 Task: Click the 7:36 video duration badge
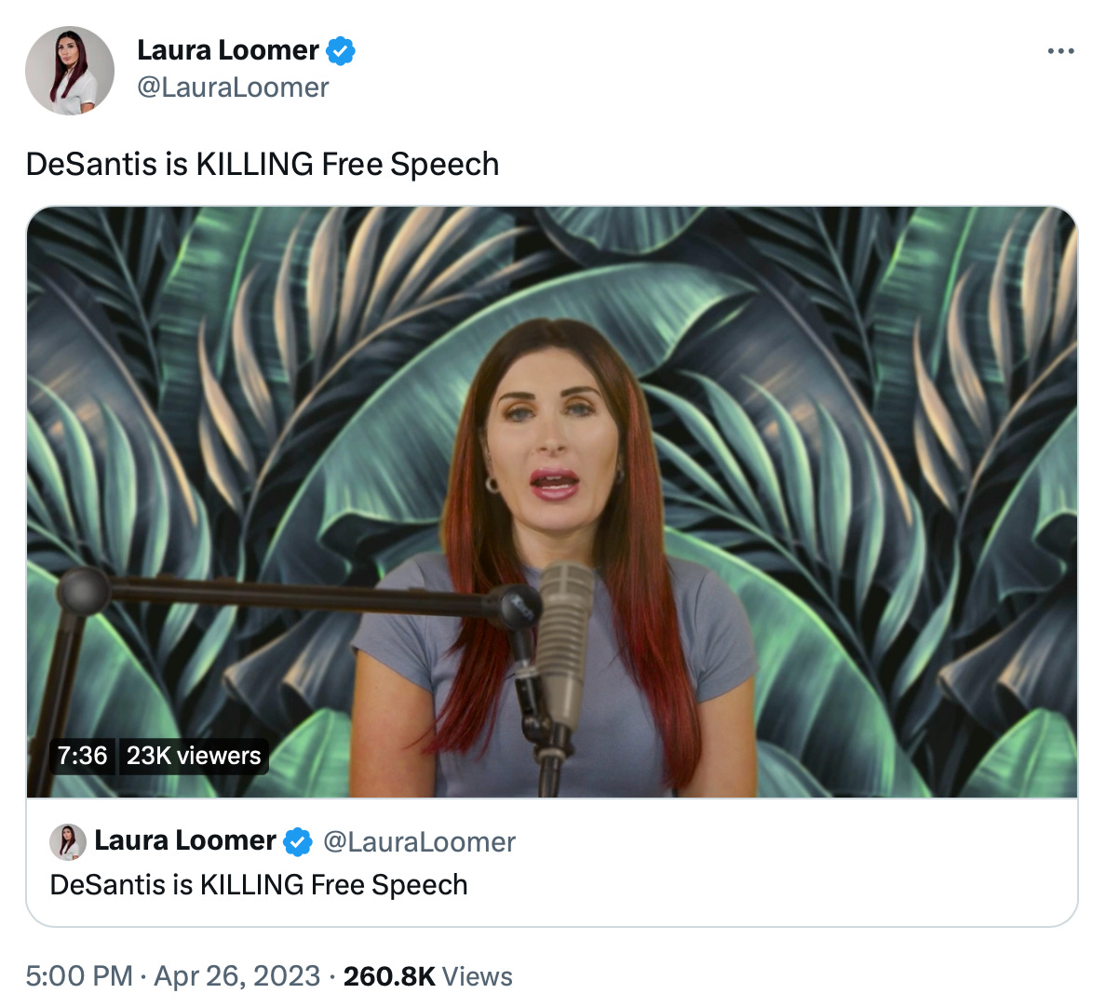82,756
